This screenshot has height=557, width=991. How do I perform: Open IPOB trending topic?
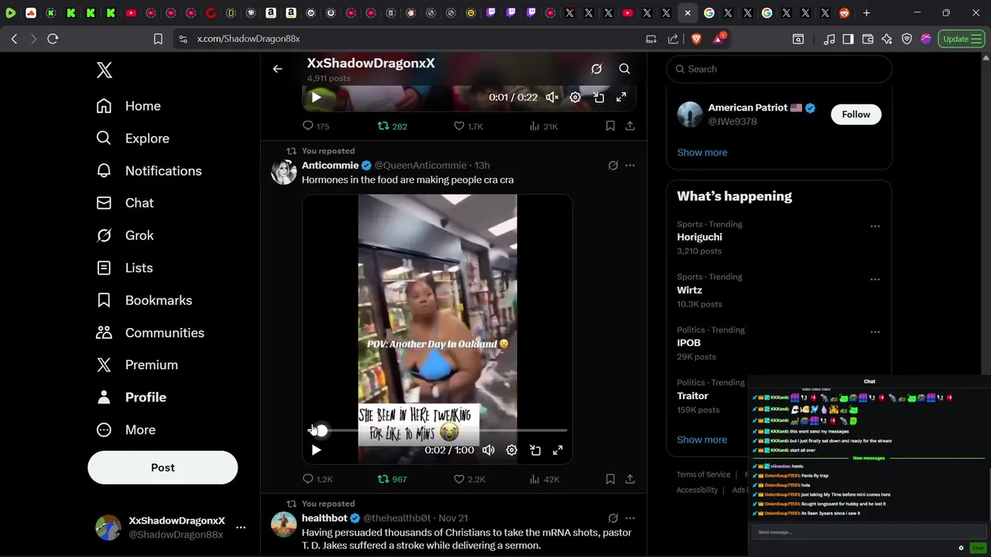coord(688,343)
